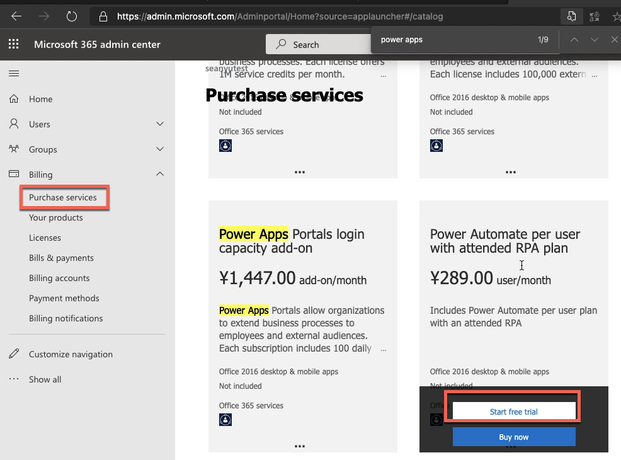
Task: Open Power Automate per user RPA plan title
Action: tap(505, 241)
